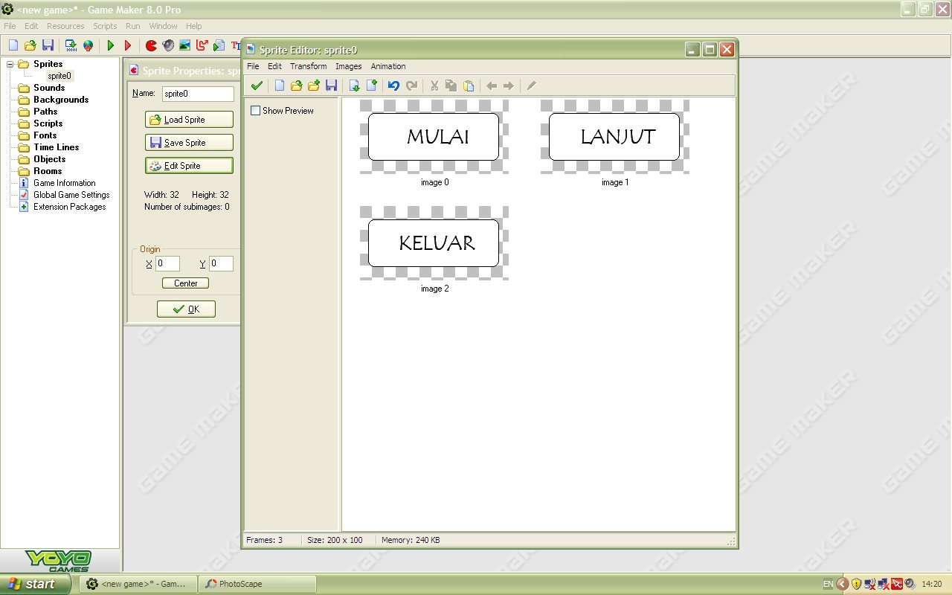This screenshot has width=952, height=595.
Task: Open the Animation menu in Sprite Editor
Action: click(387, 66)
